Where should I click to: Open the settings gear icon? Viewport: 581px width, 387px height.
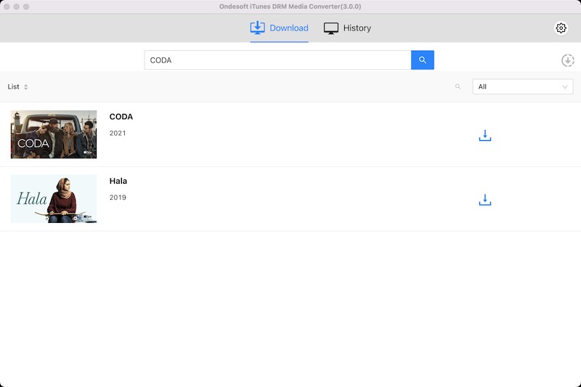point(561,28)
